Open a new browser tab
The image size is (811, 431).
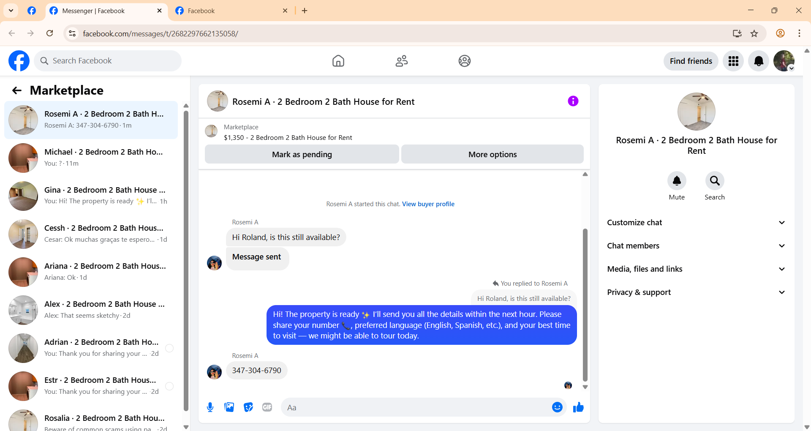[x=305, y=11]
